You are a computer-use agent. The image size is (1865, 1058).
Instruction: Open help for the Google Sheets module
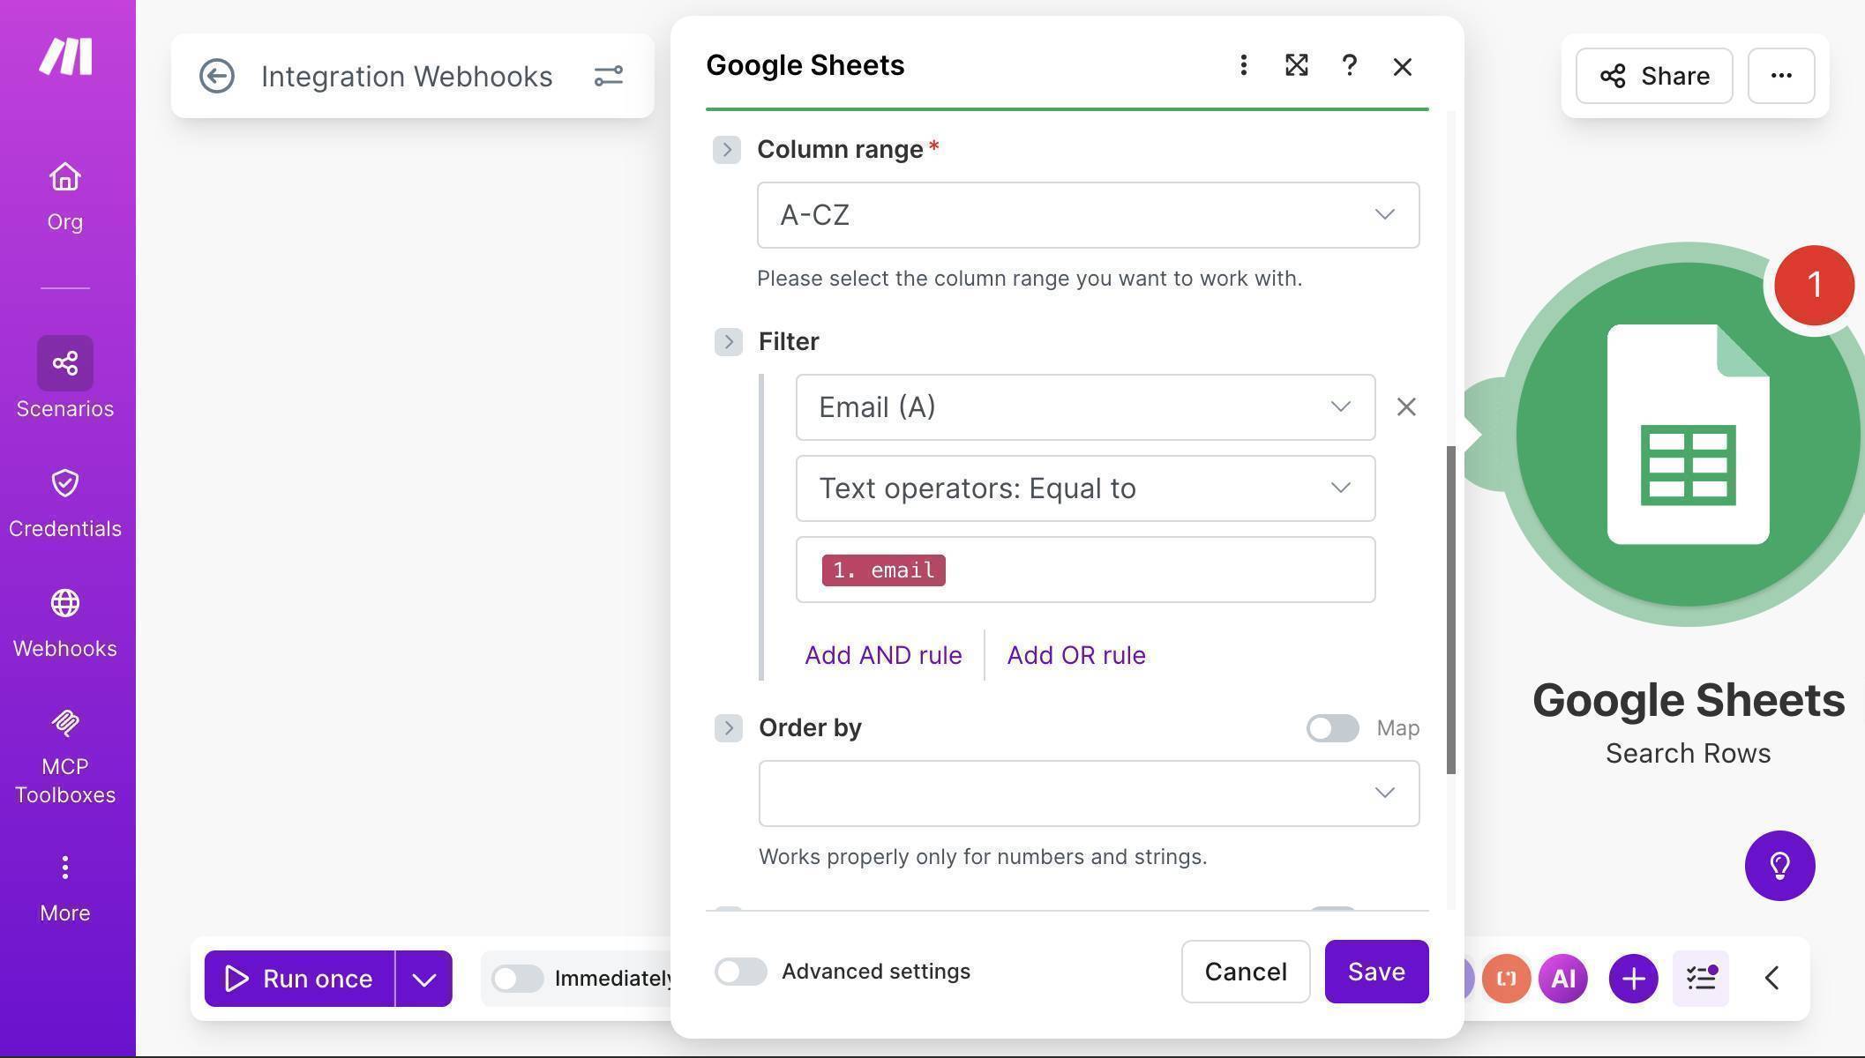pyautogui.click(x=1349, y=65)
